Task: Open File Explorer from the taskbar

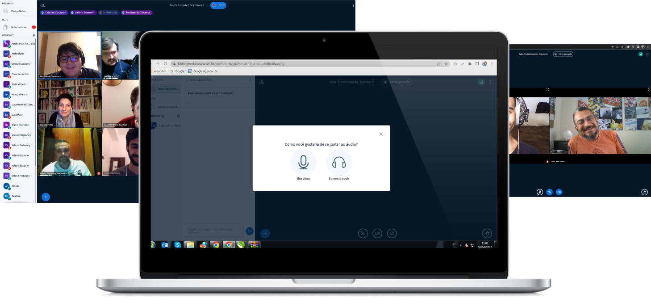Action: tap(190, 245)
